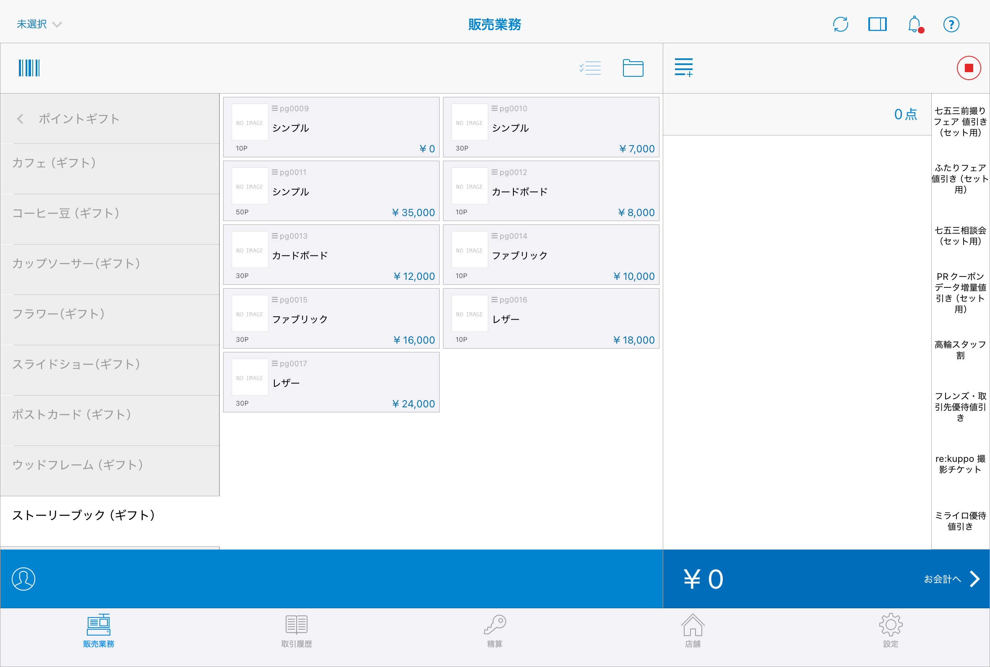Open the customer profile icon
The height and width of the screenshot is (667, 990).
tap(23, 578)
